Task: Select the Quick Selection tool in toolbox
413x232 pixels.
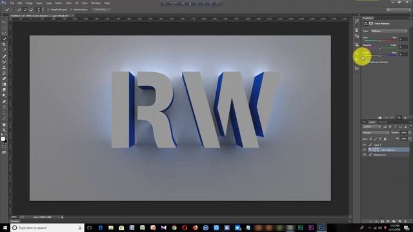Action: pyautogui.click(x=4, y=39)
